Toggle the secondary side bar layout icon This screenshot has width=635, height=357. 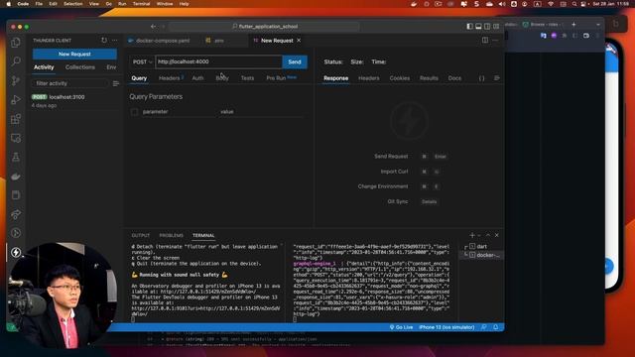(x=487, y=27)
